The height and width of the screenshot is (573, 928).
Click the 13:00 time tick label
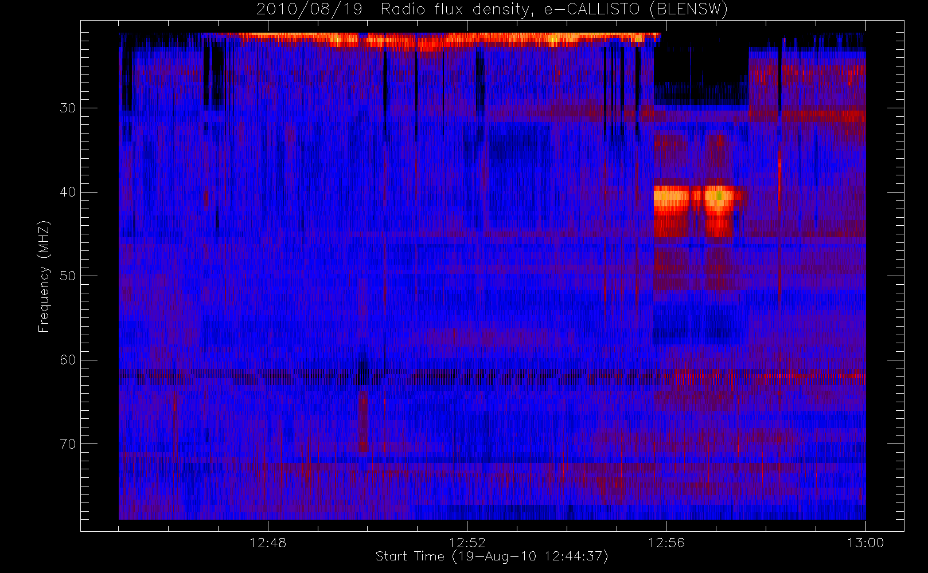point(865,543)
